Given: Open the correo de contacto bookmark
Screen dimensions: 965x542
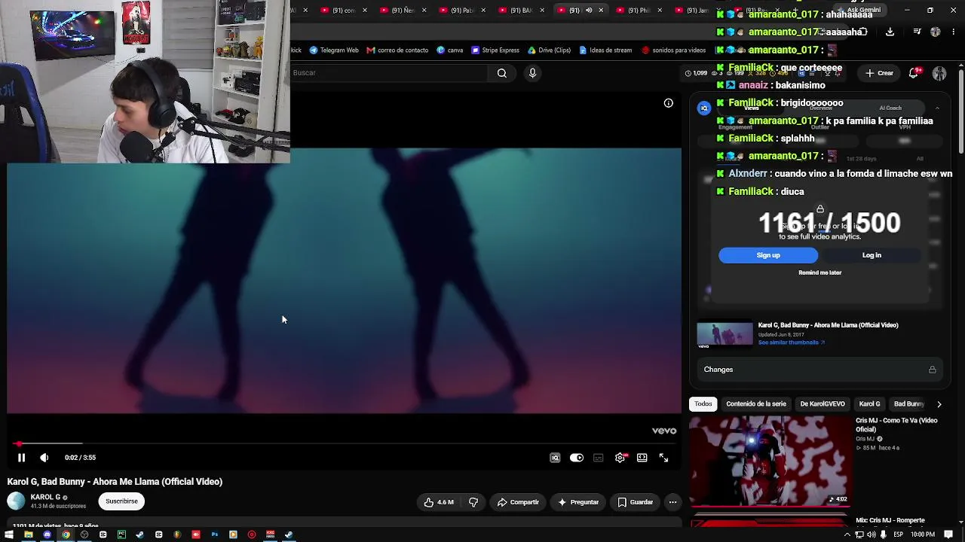Looking at the screenshot, I should coord(397,50).
